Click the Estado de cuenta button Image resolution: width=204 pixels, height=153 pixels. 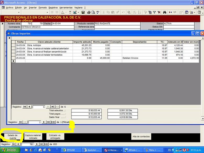click(x=13, y=137)
